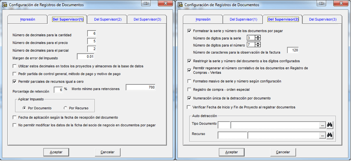Click Cancelar button in right dialog
Image resolution: width=351 pixels, height=161 pixels.
coord(283,152)
